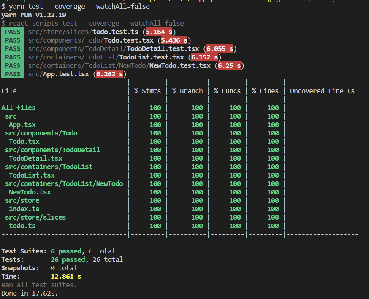Click the % Stmts value for TodoList.tsx
Screen dimensions: 369x299
[155, 175]
